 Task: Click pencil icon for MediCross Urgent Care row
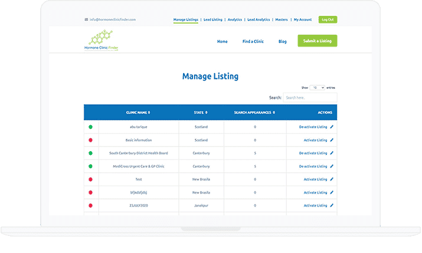(x=332, y=166)
